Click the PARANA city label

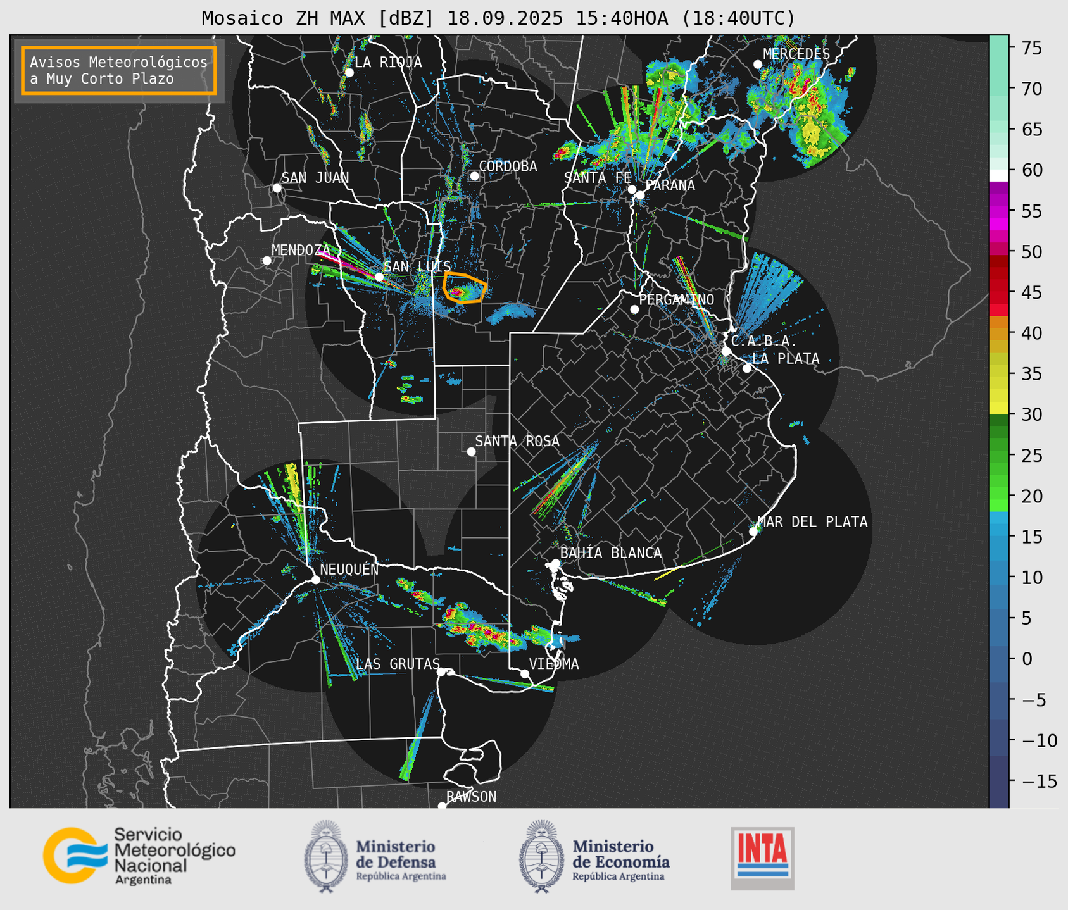pyautogui.click(x=670, y=185)
